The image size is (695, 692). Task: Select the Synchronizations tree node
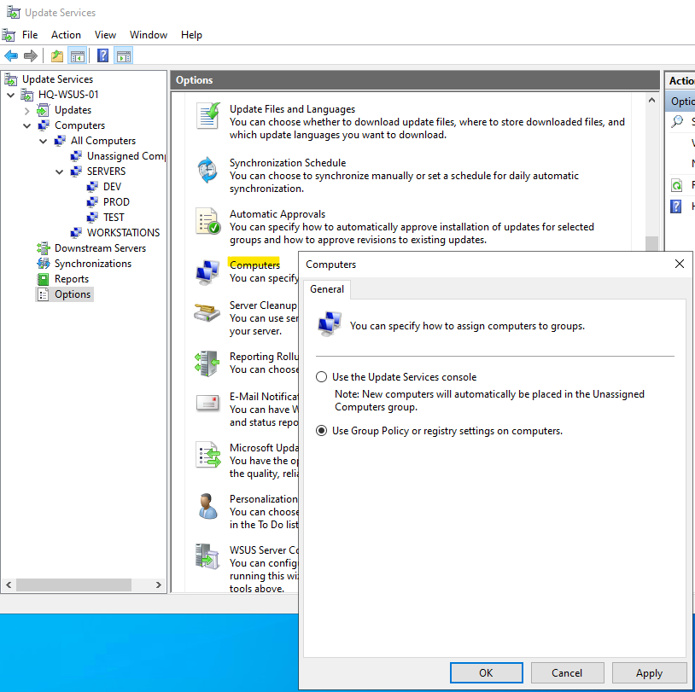pos(92,264)
